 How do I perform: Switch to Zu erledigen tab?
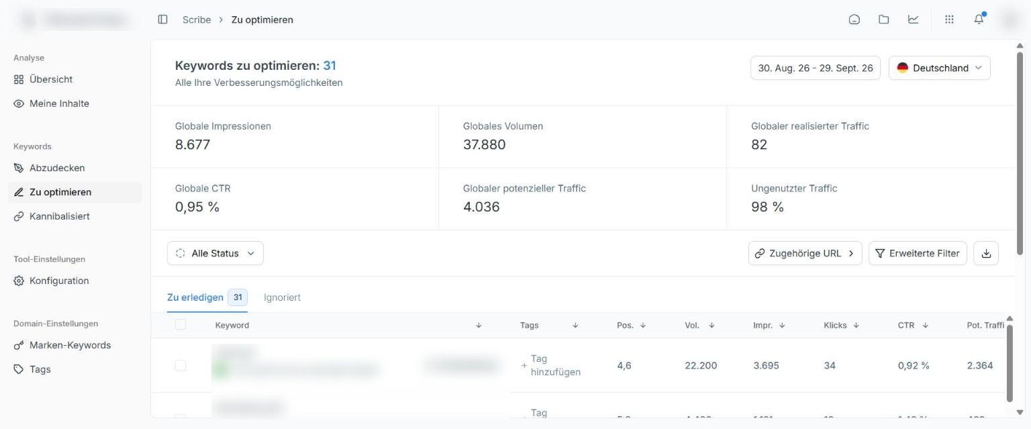(207, 297)
